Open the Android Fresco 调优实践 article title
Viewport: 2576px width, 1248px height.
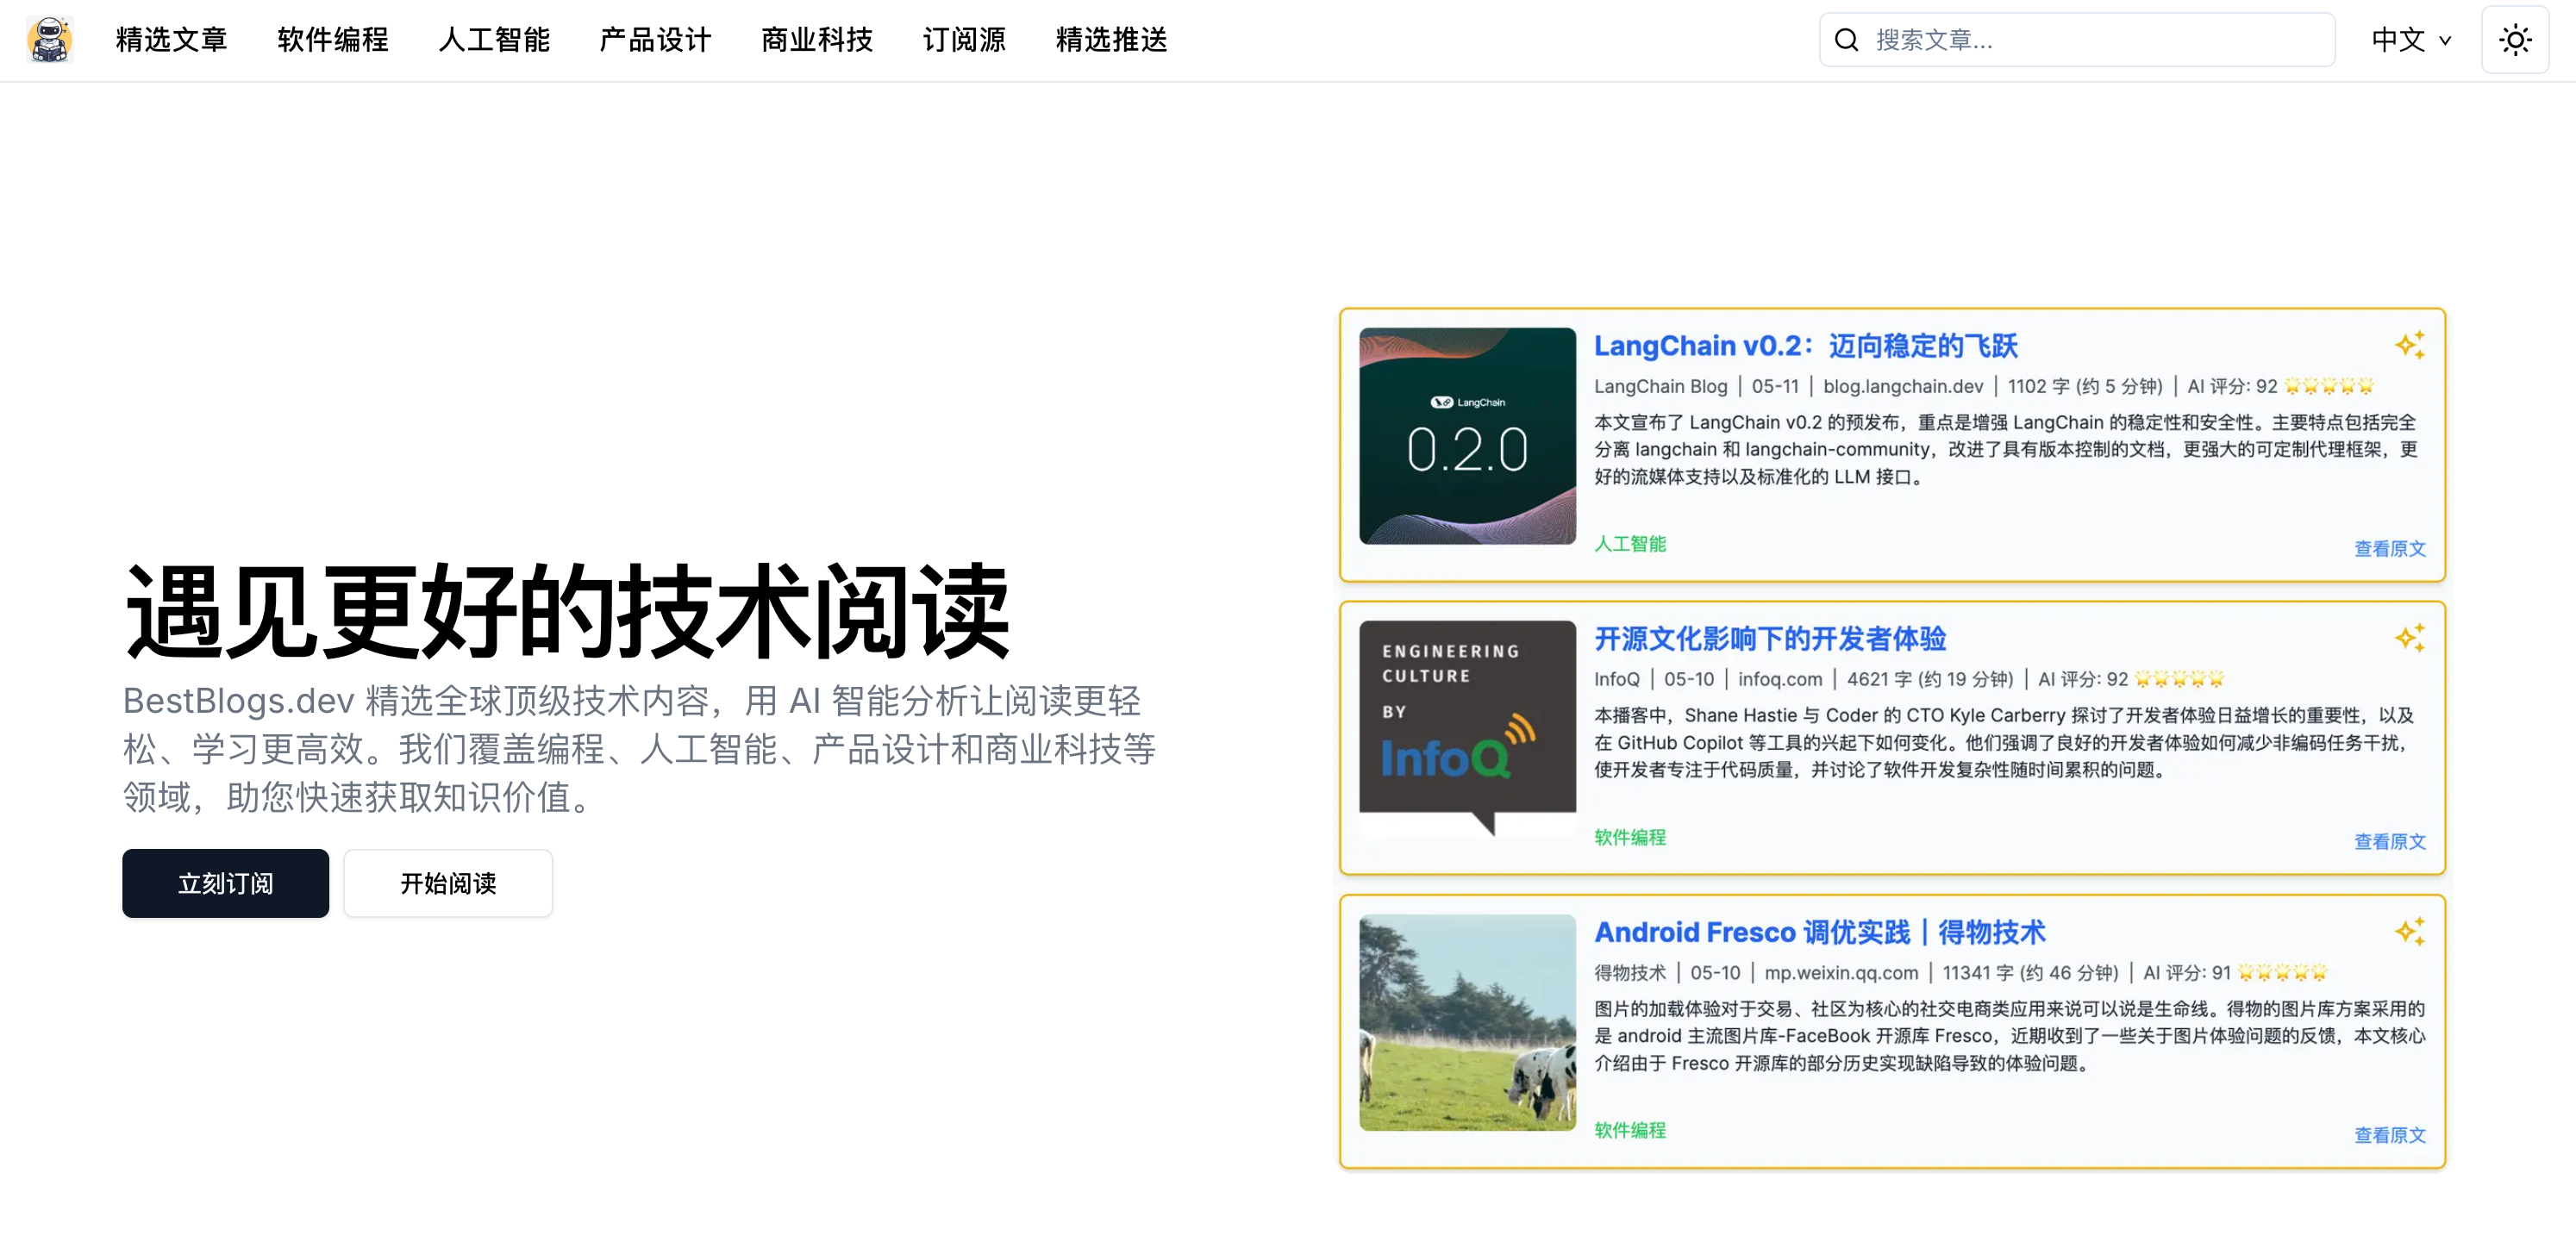click(1819, 932)
